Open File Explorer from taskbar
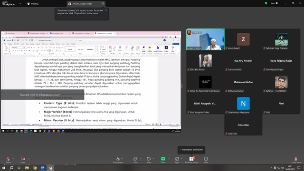The width and height of the screenshot is (304, 171). pos(27,168)
